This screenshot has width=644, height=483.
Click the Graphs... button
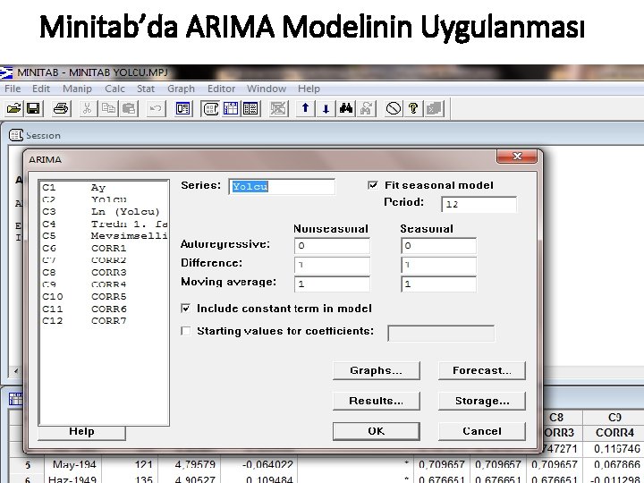(x=377, y=370)
